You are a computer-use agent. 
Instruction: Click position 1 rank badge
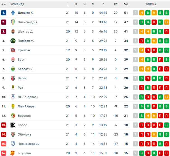[4, 13]
